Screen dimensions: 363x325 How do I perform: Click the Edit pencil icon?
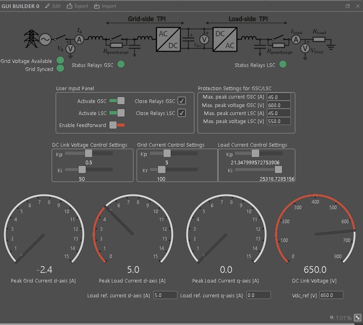[x=48, y=6]
